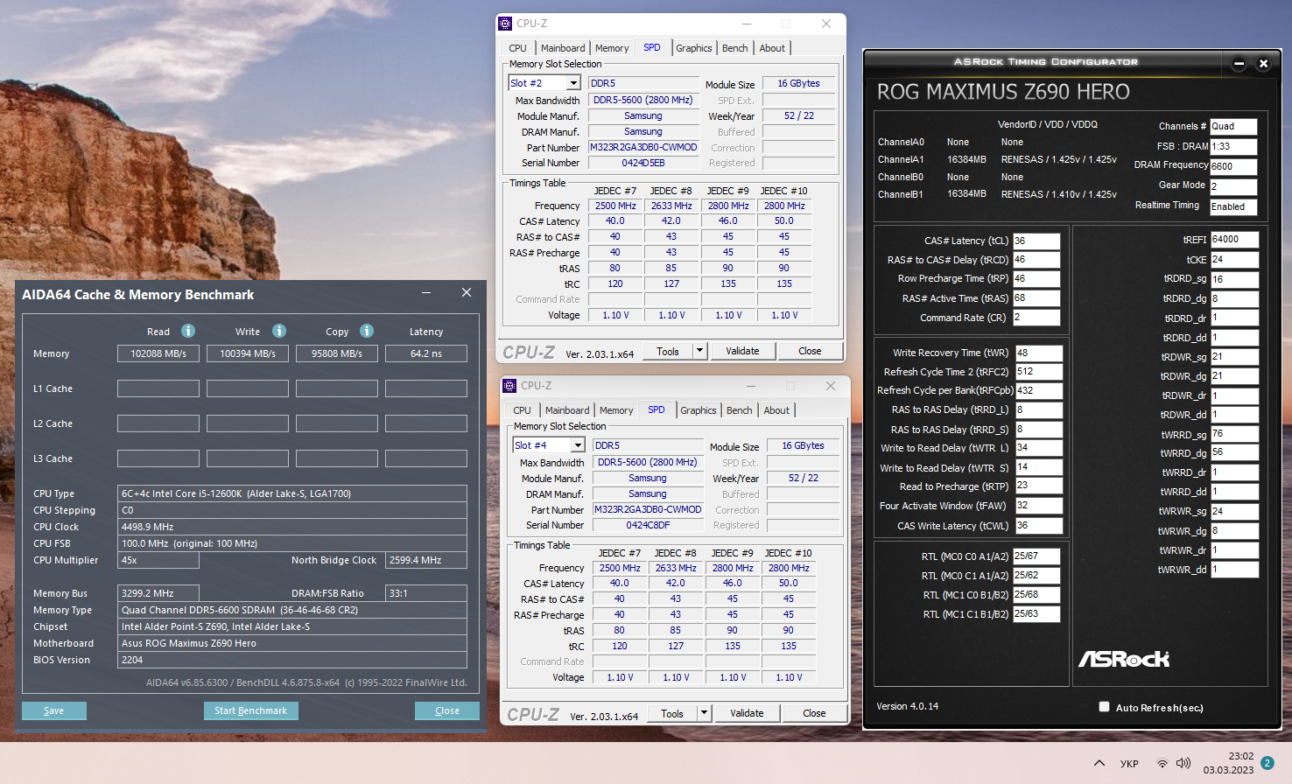Click the CPU Type i5-12600K value
Image resolution: width=1292 pixels, height=784 pixels.
(x=292, y=493)
